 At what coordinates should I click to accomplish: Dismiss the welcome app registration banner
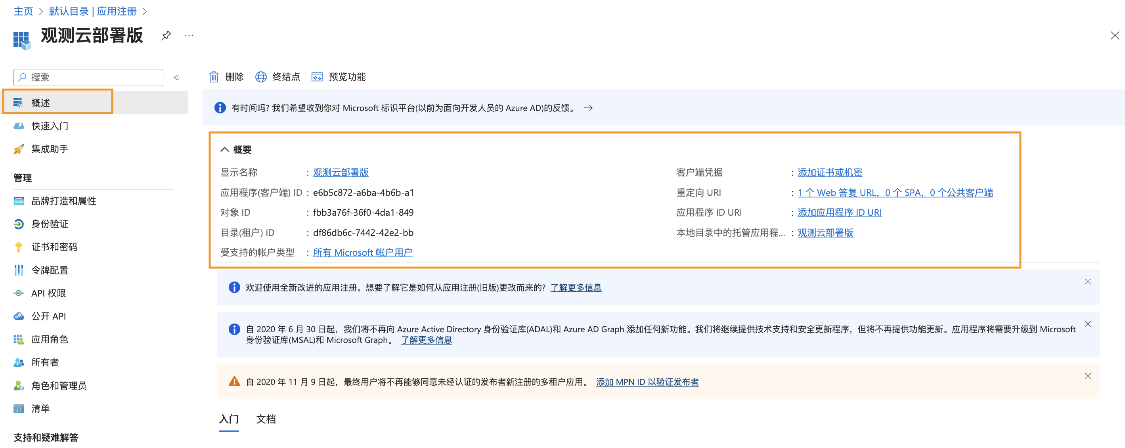[x=1087, y=281]
